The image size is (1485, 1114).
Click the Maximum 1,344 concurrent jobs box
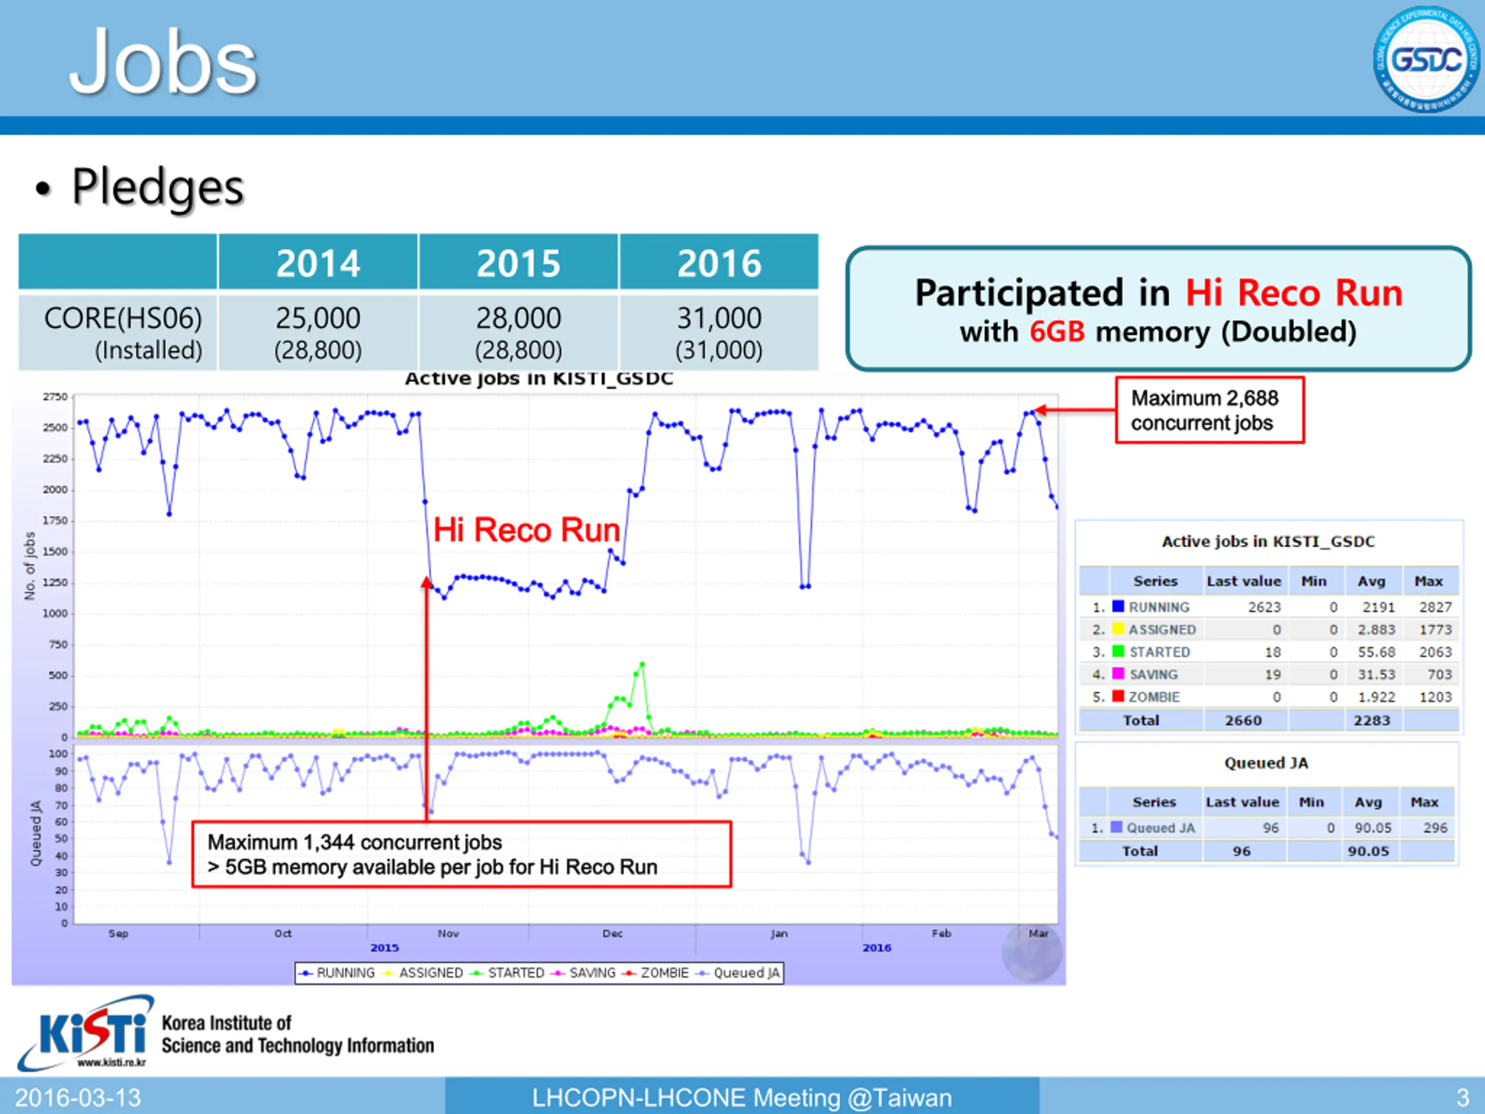pyautogui.click(x=461, y=855)
